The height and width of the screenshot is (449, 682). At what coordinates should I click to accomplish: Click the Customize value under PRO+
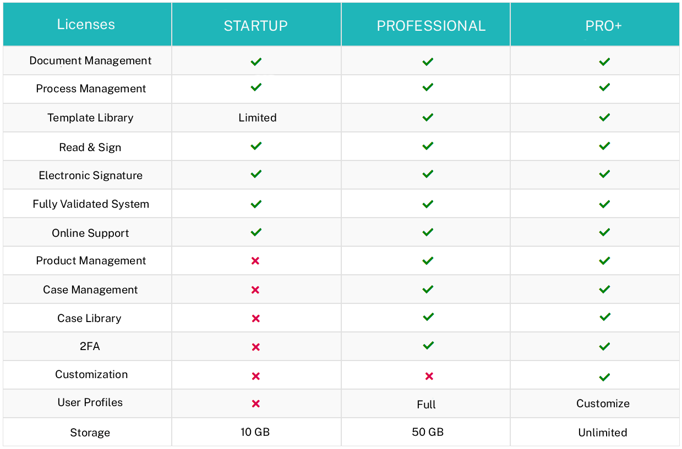[x=603, y=403]
